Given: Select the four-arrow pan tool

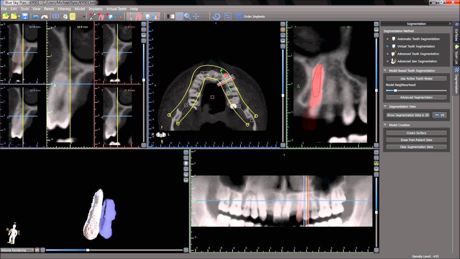Looking at the screenshot, I should tap(196, 17).
